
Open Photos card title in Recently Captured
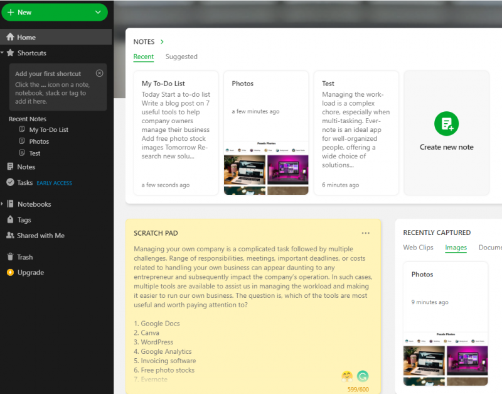pyautogui.click(x=422, y=275)
